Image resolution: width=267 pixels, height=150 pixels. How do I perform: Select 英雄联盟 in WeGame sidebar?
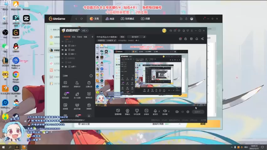(54, 50)
